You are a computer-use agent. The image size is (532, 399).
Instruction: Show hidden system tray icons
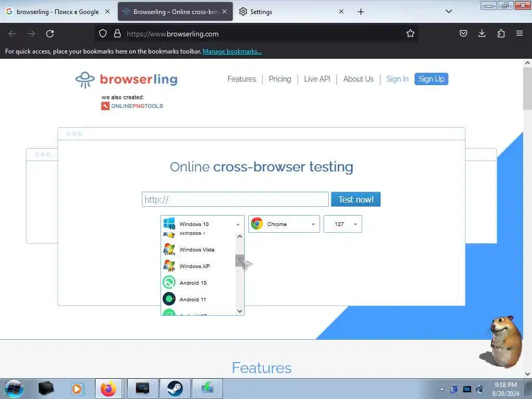(442, 389)
